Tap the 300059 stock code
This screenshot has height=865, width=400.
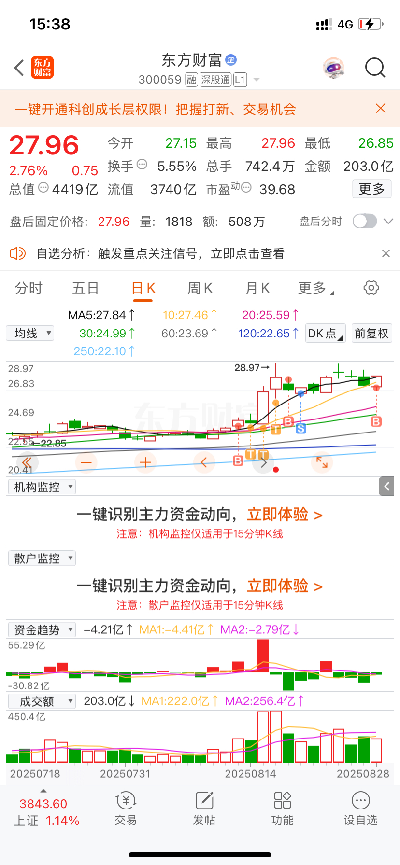pos(160,80)
